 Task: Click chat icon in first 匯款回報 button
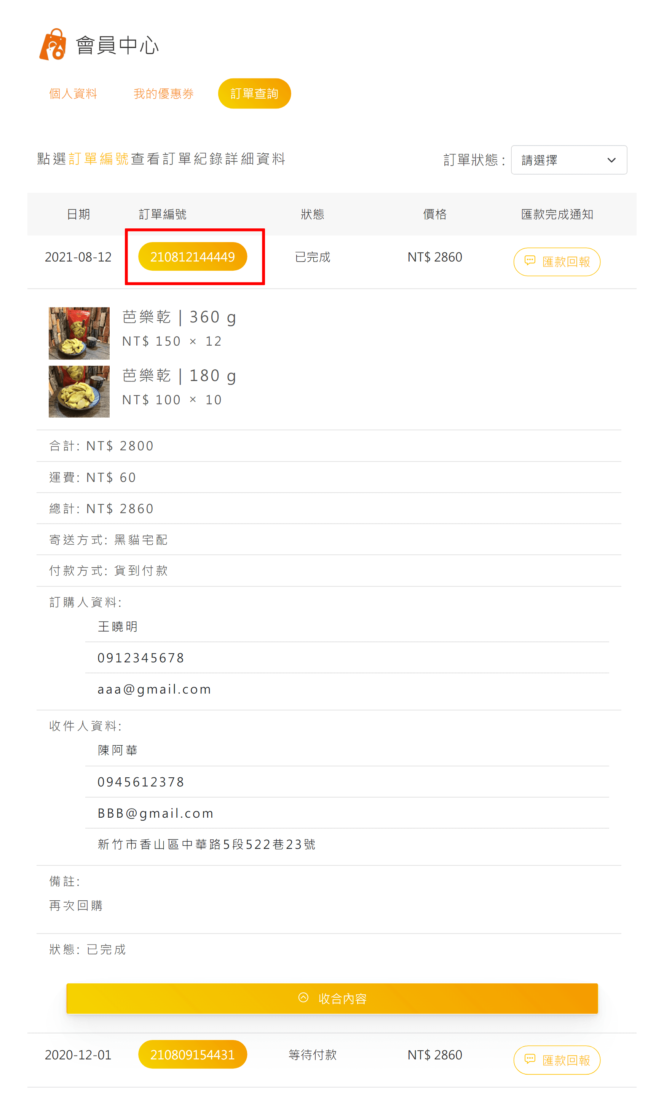(x=529, y=260)
